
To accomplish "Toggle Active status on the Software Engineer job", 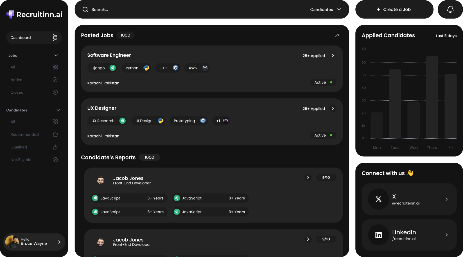I will (x=323, y=82).
